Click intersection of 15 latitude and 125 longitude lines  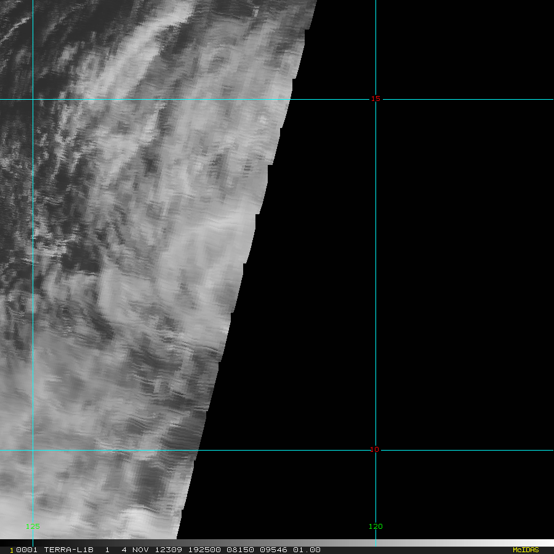tap(33, 99)
